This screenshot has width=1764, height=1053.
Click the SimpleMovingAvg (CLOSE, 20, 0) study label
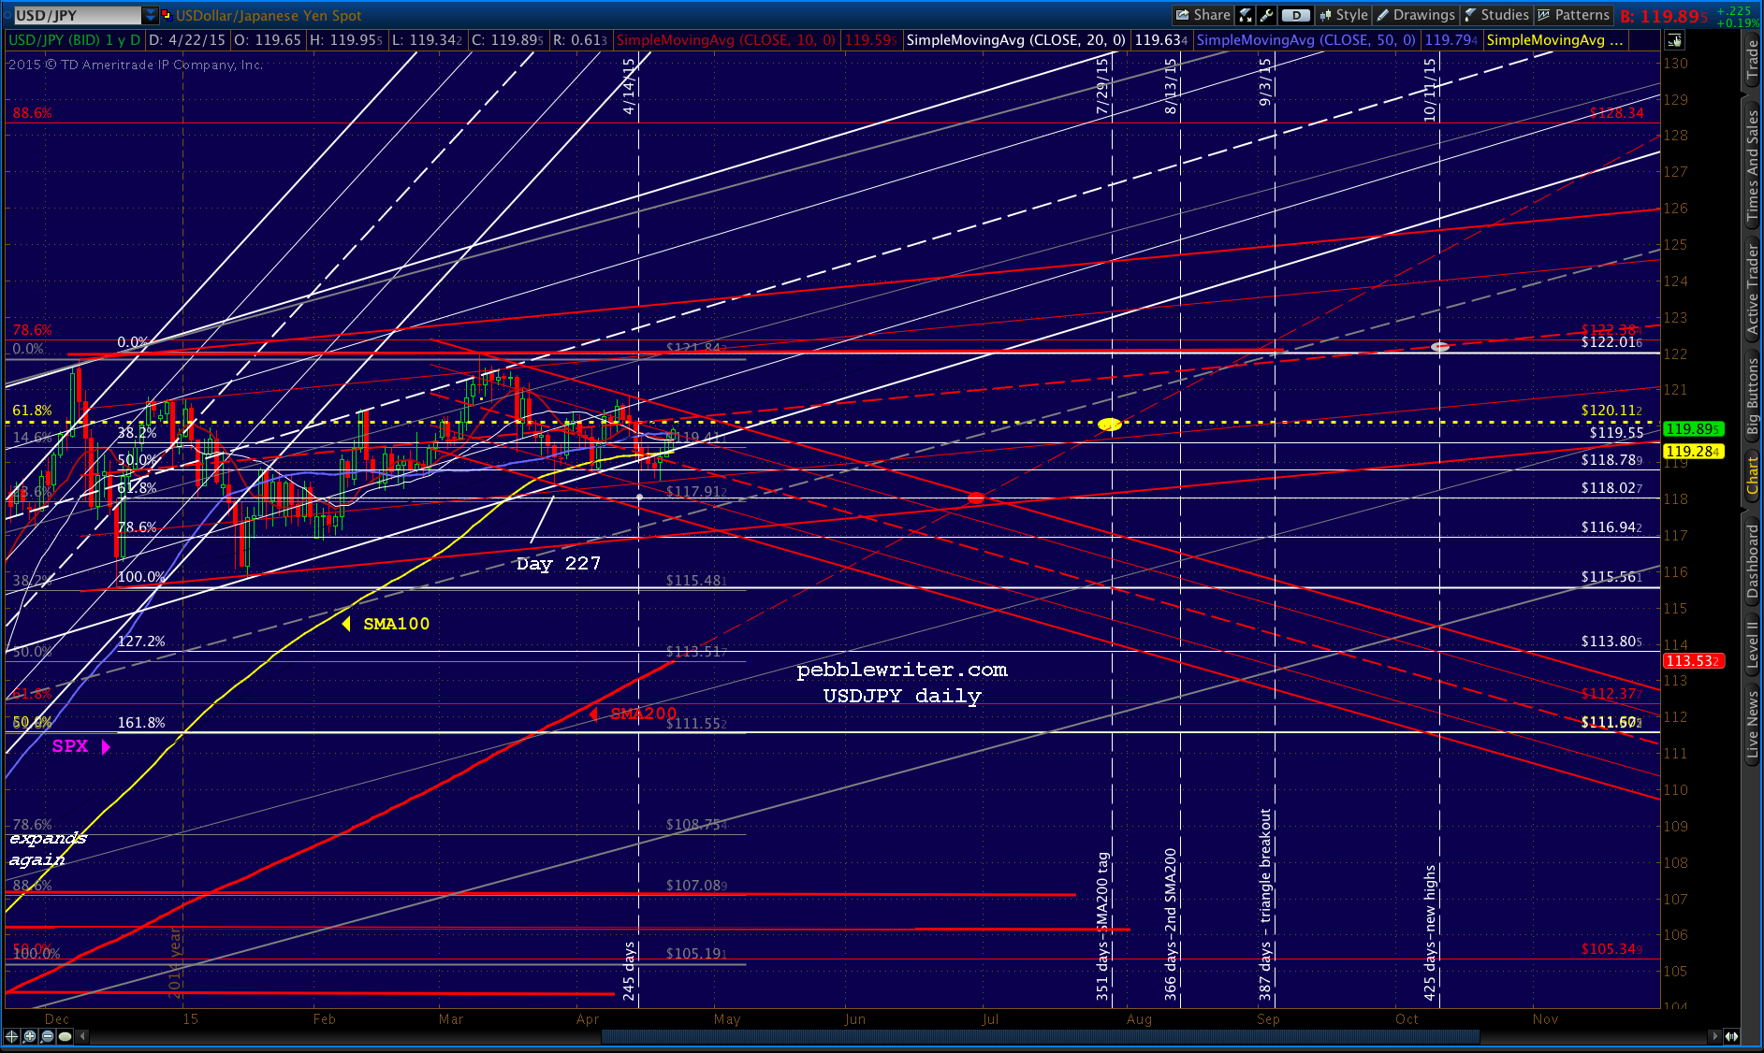1015,40
